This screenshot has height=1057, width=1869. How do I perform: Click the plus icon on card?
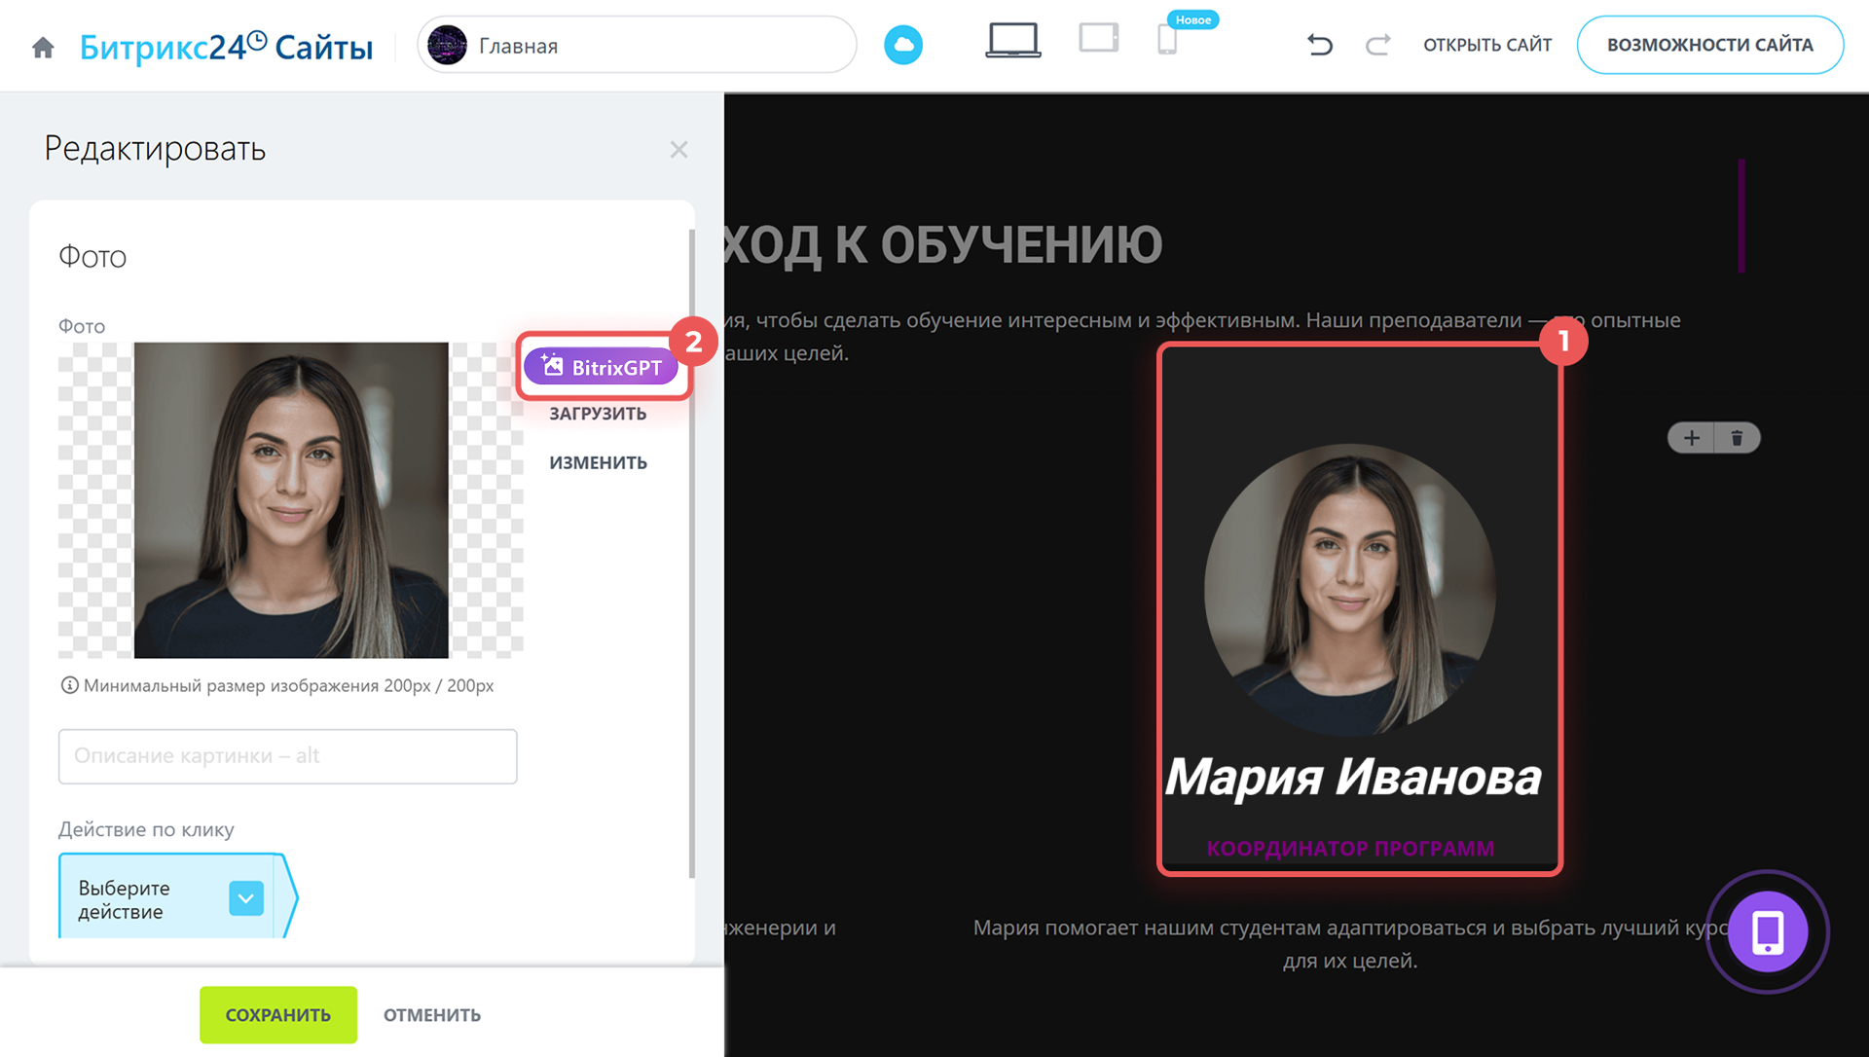(x=1692, y=438)
